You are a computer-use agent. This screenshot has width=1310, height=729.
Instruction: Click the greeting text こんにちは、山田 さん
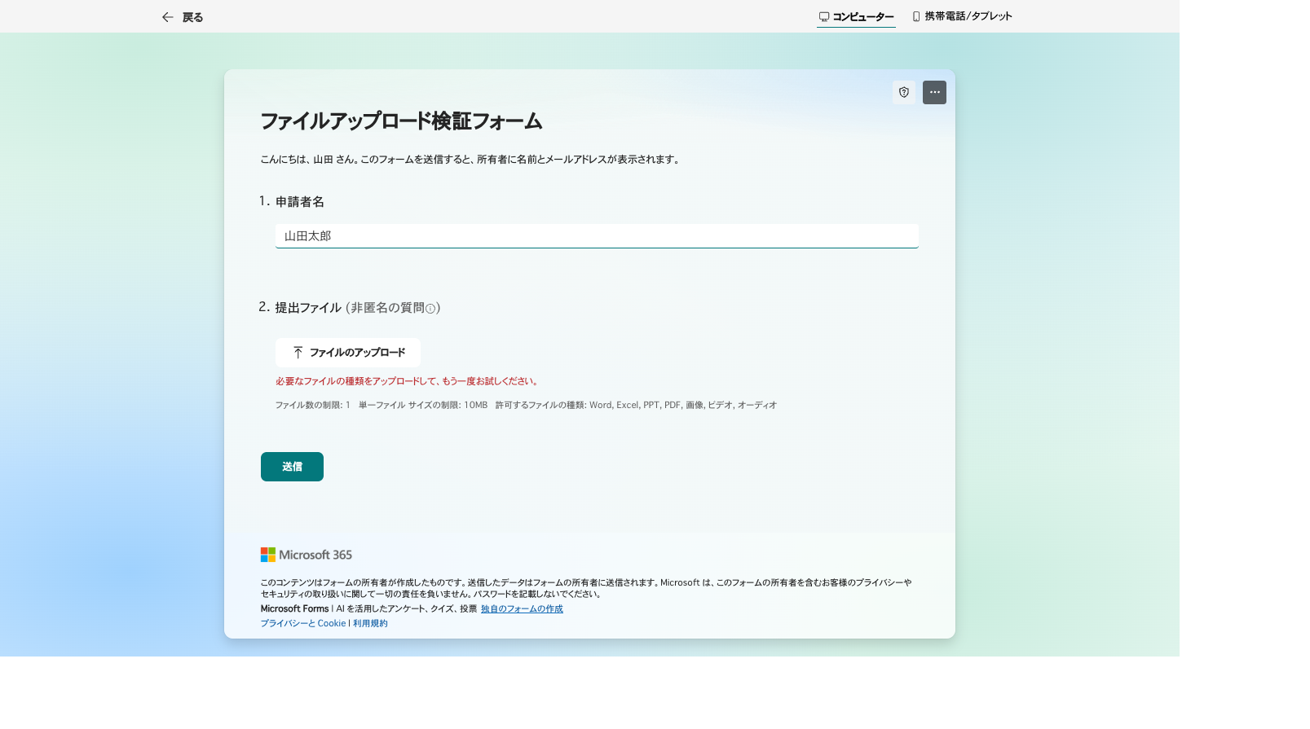pos(308,160)
